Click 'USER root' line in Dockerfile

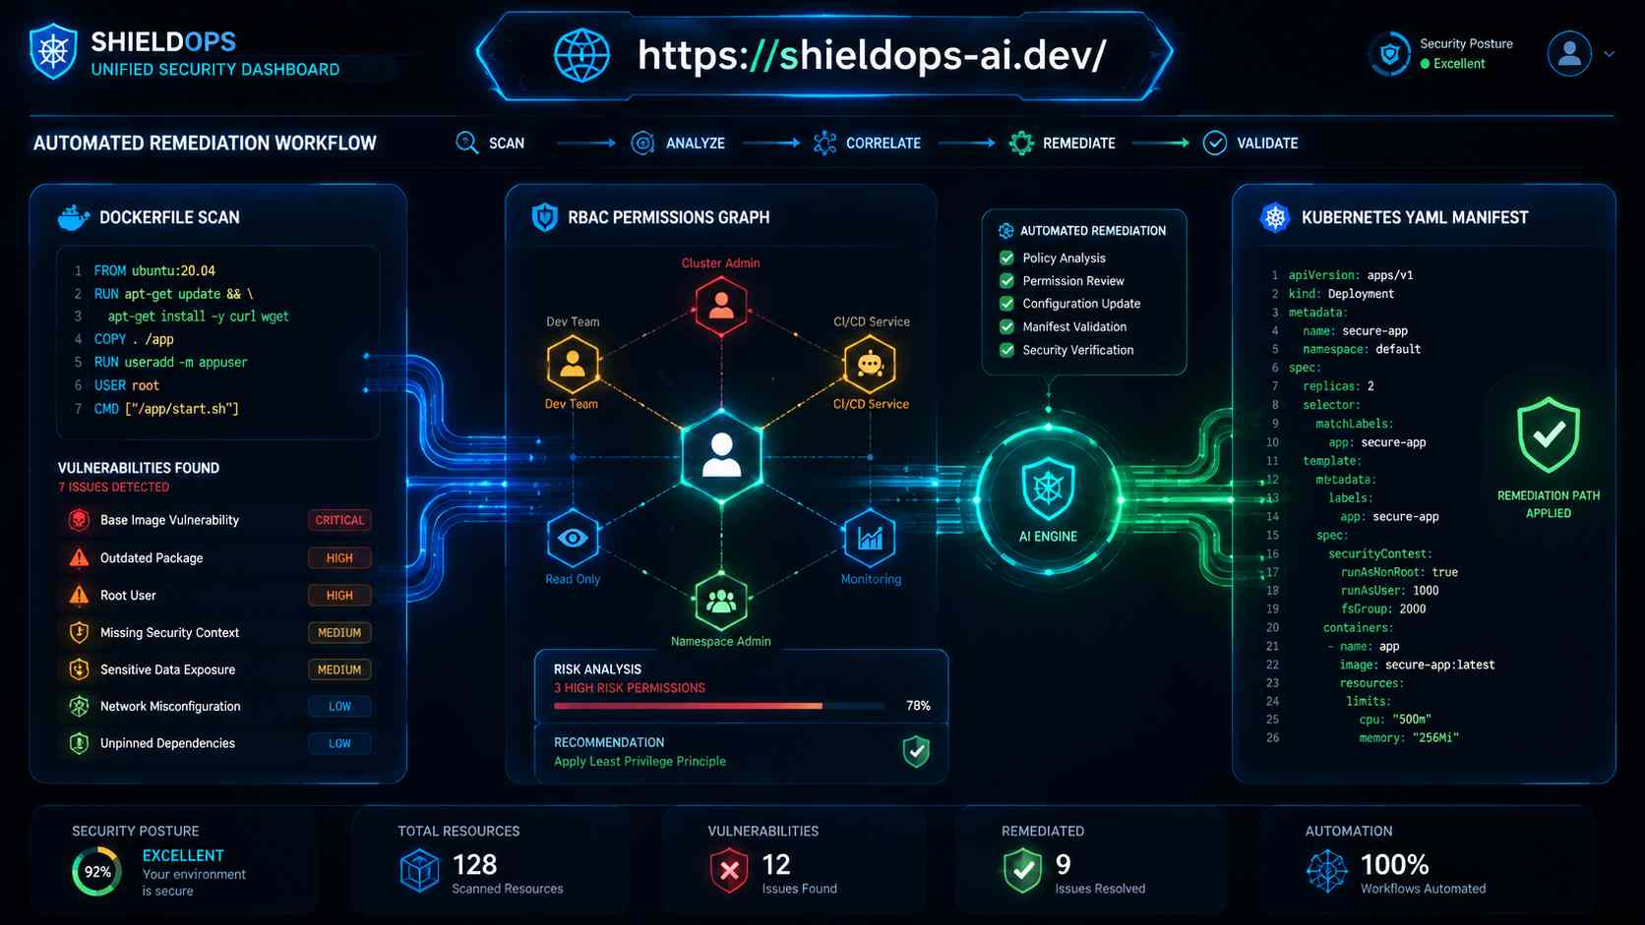coord(126,385)
